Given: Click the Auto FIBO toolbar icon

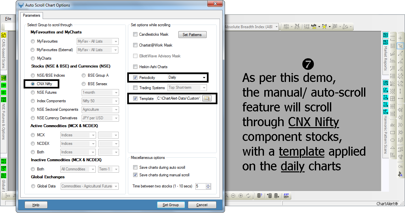Looking at the screenshot, I should pos(286,27).
